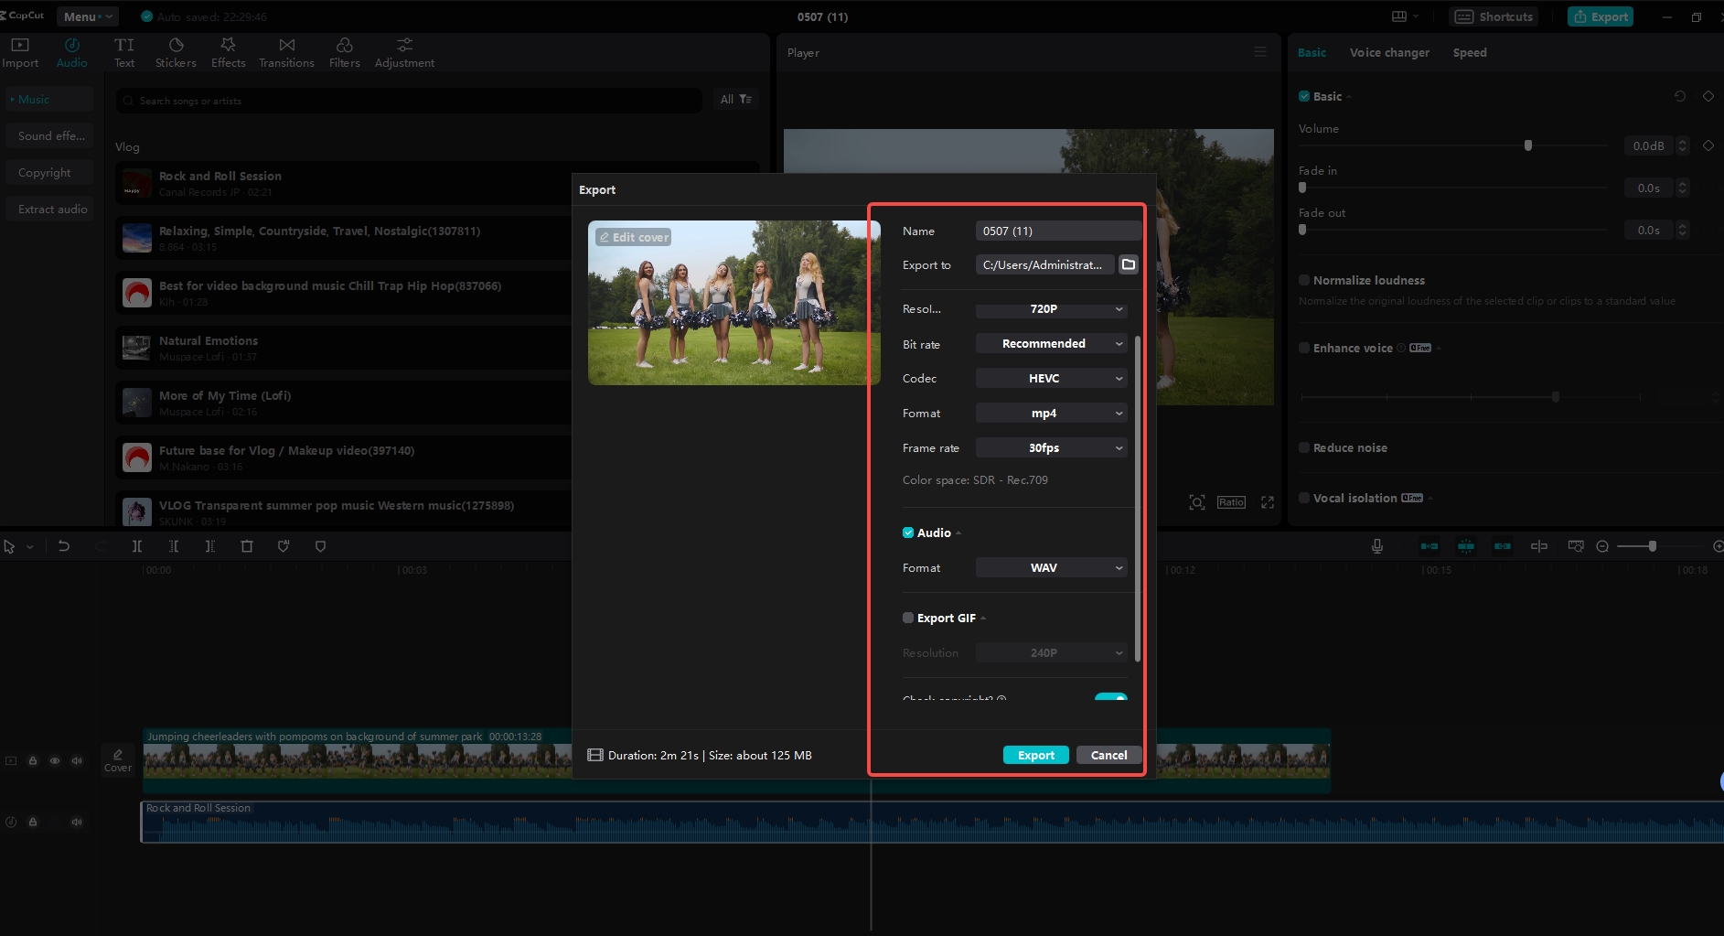Enable Normalize loudness
This screenshot has height=936, width=1724.
pos(1304,280)
